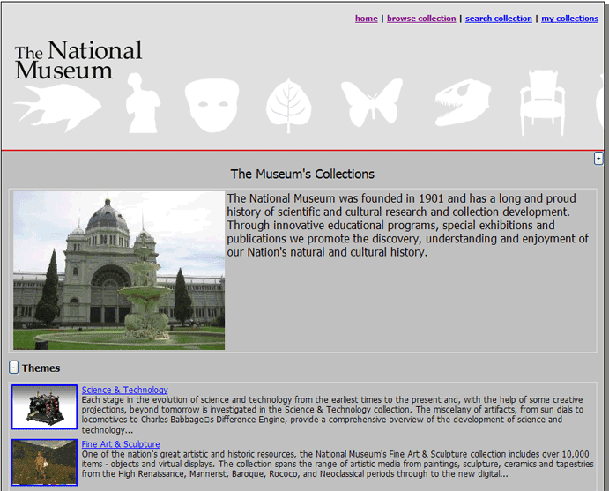Image resolution: width=609 pixels, height=491 pixels.
Task: Open the Science & Technology theme link
Action: (x=124, y=390)
